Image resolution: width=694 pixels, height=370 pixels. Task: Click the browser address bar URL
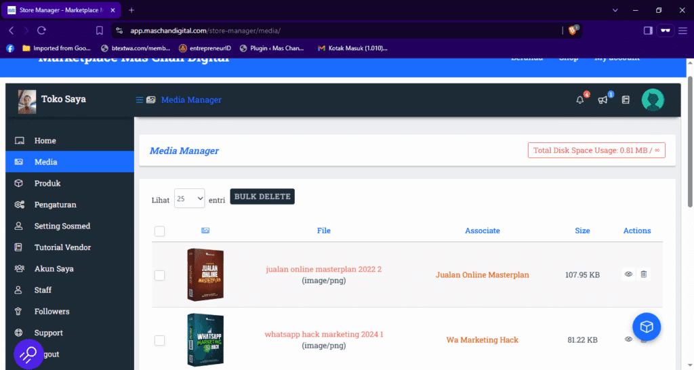pyautogui.click(x=205, y=30)
